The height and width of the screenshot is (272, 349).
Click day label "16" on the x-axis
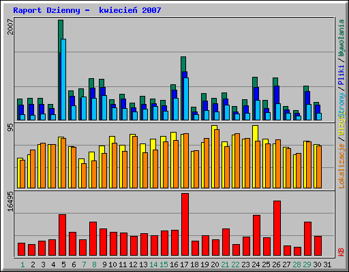(x=174, y=265)
